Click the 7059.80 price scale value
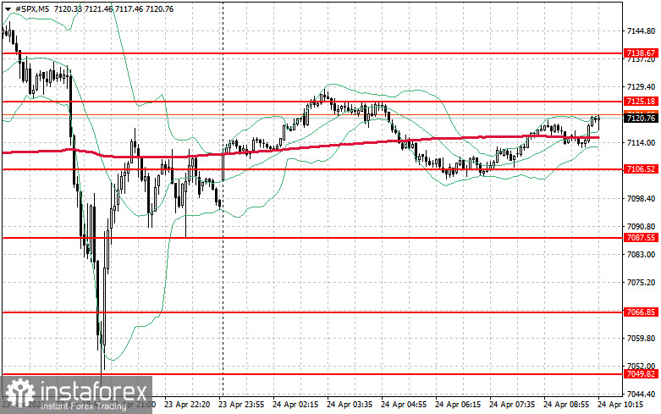Viewport: 661px width, 414px height. (x=642, y=338)
